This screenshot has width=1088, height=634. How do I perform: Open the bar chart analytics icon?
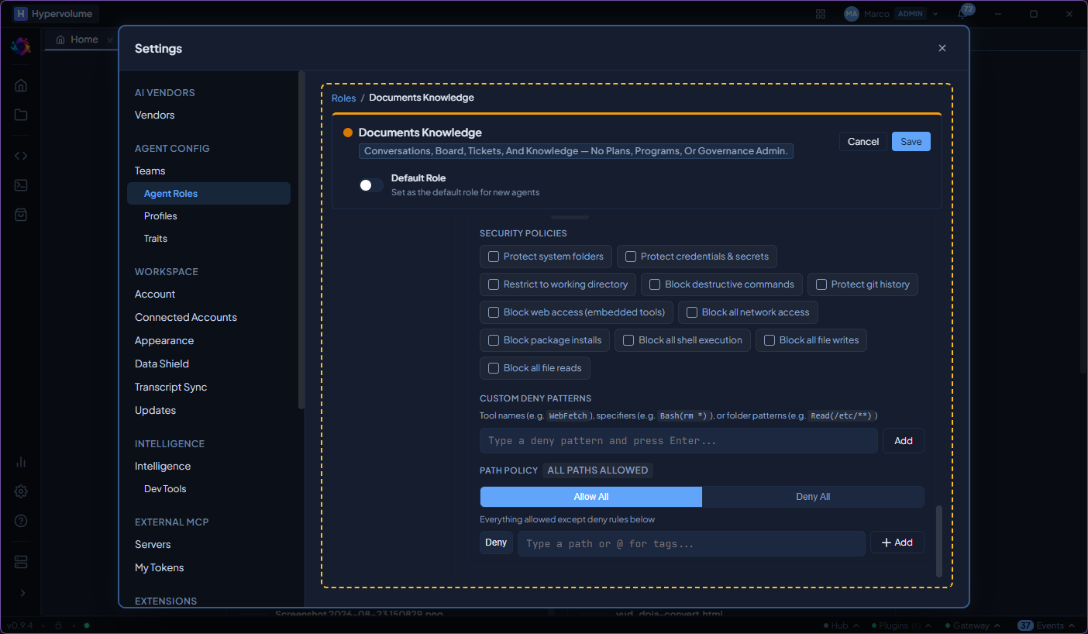pos(21,462)
